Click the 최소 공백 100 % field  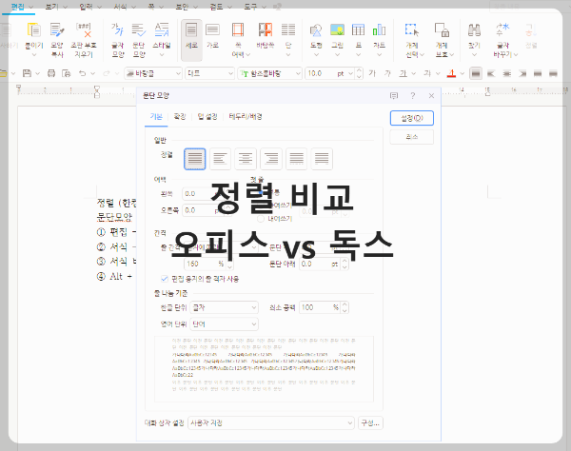[321, 307]
